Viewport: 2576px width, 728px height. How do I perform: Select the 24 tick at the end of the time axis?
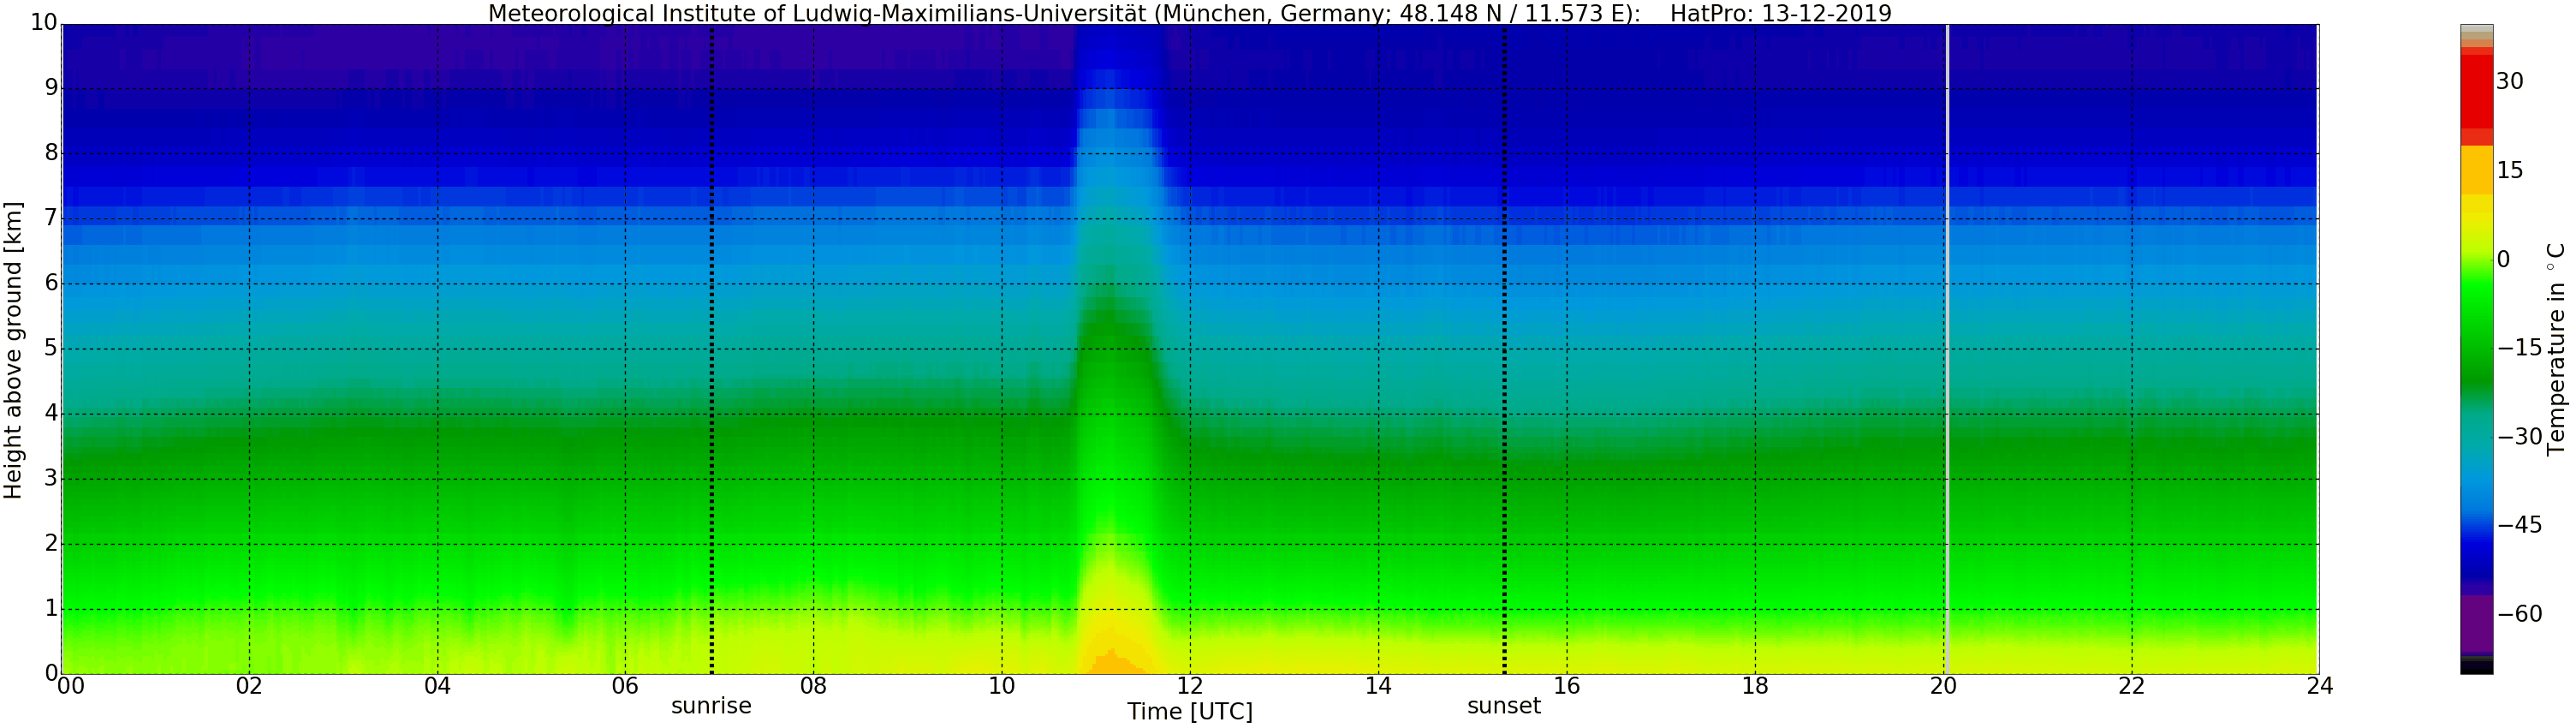pos(2320,686)
